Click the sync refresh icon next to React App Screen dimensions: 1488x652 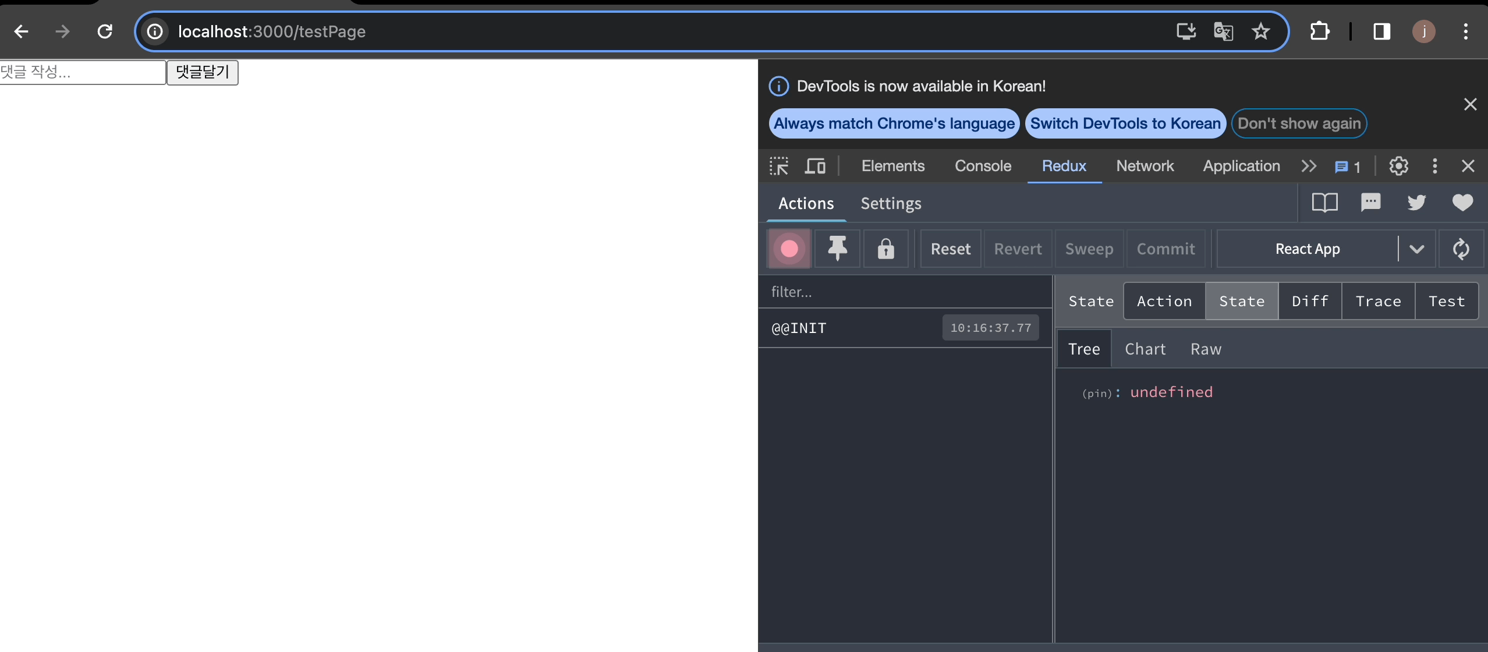point(1461,249)
